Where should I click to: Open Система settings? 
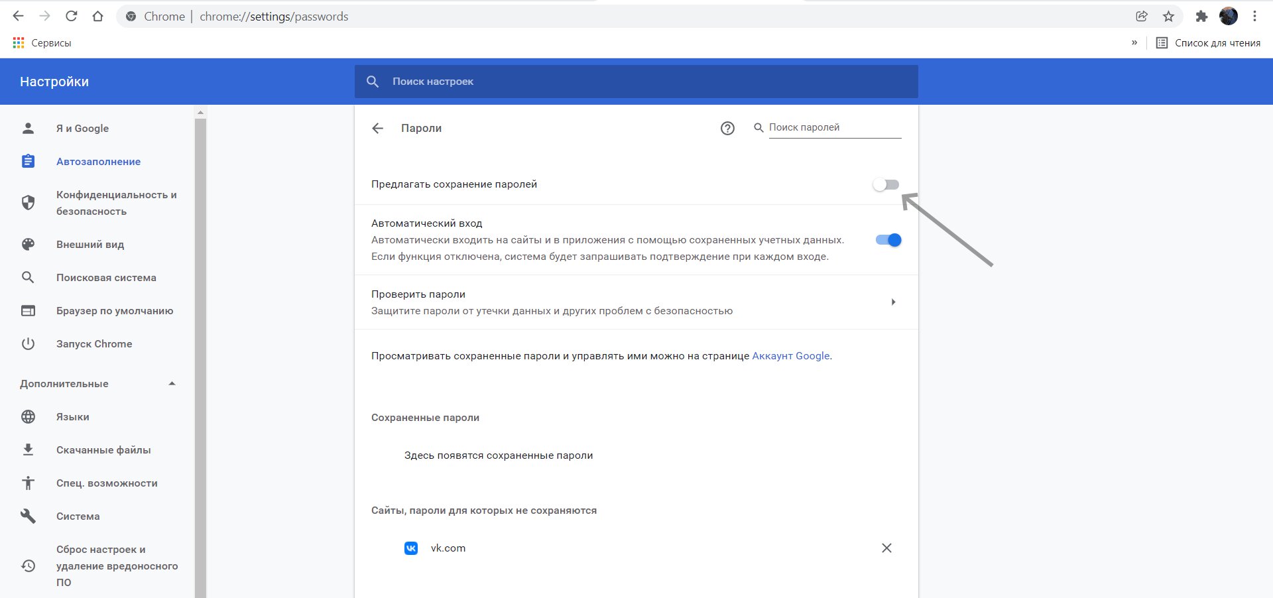tap(78, 516)
